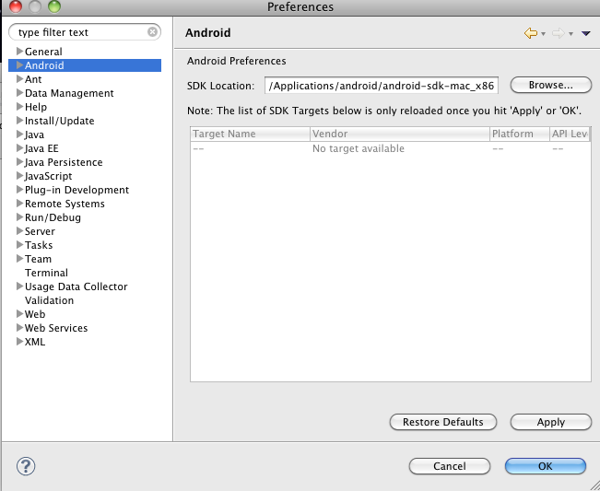Expand the General preferences node
This screenshot has width=600, height=491.
[19, 52]
